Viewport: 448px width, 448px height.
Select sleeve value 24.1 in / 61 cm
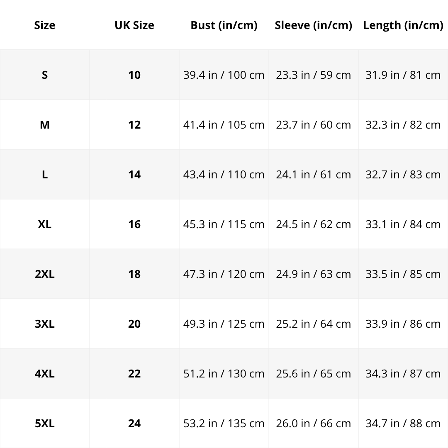[314, 175]
